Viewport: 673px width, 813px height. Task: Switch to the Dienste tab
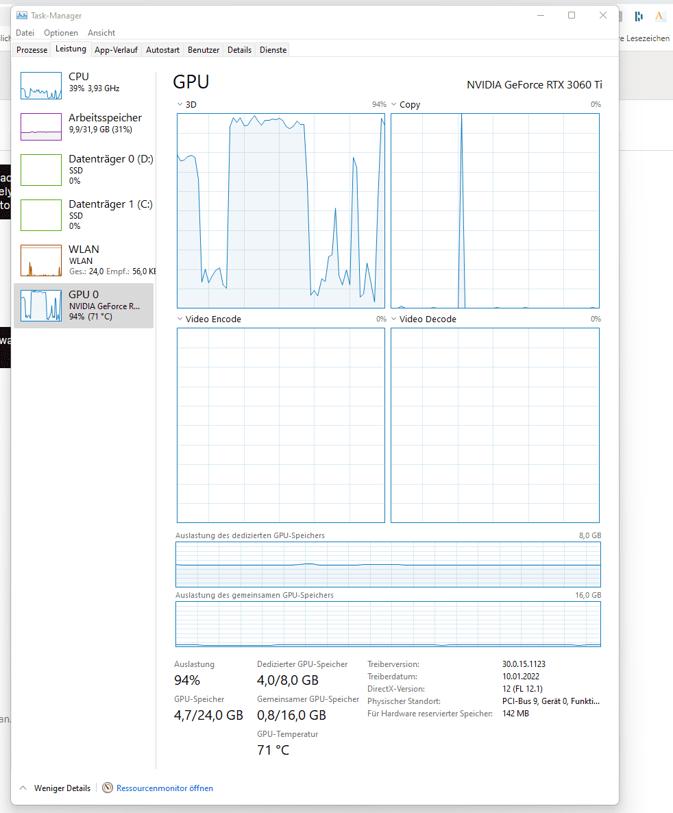[273, 50]
